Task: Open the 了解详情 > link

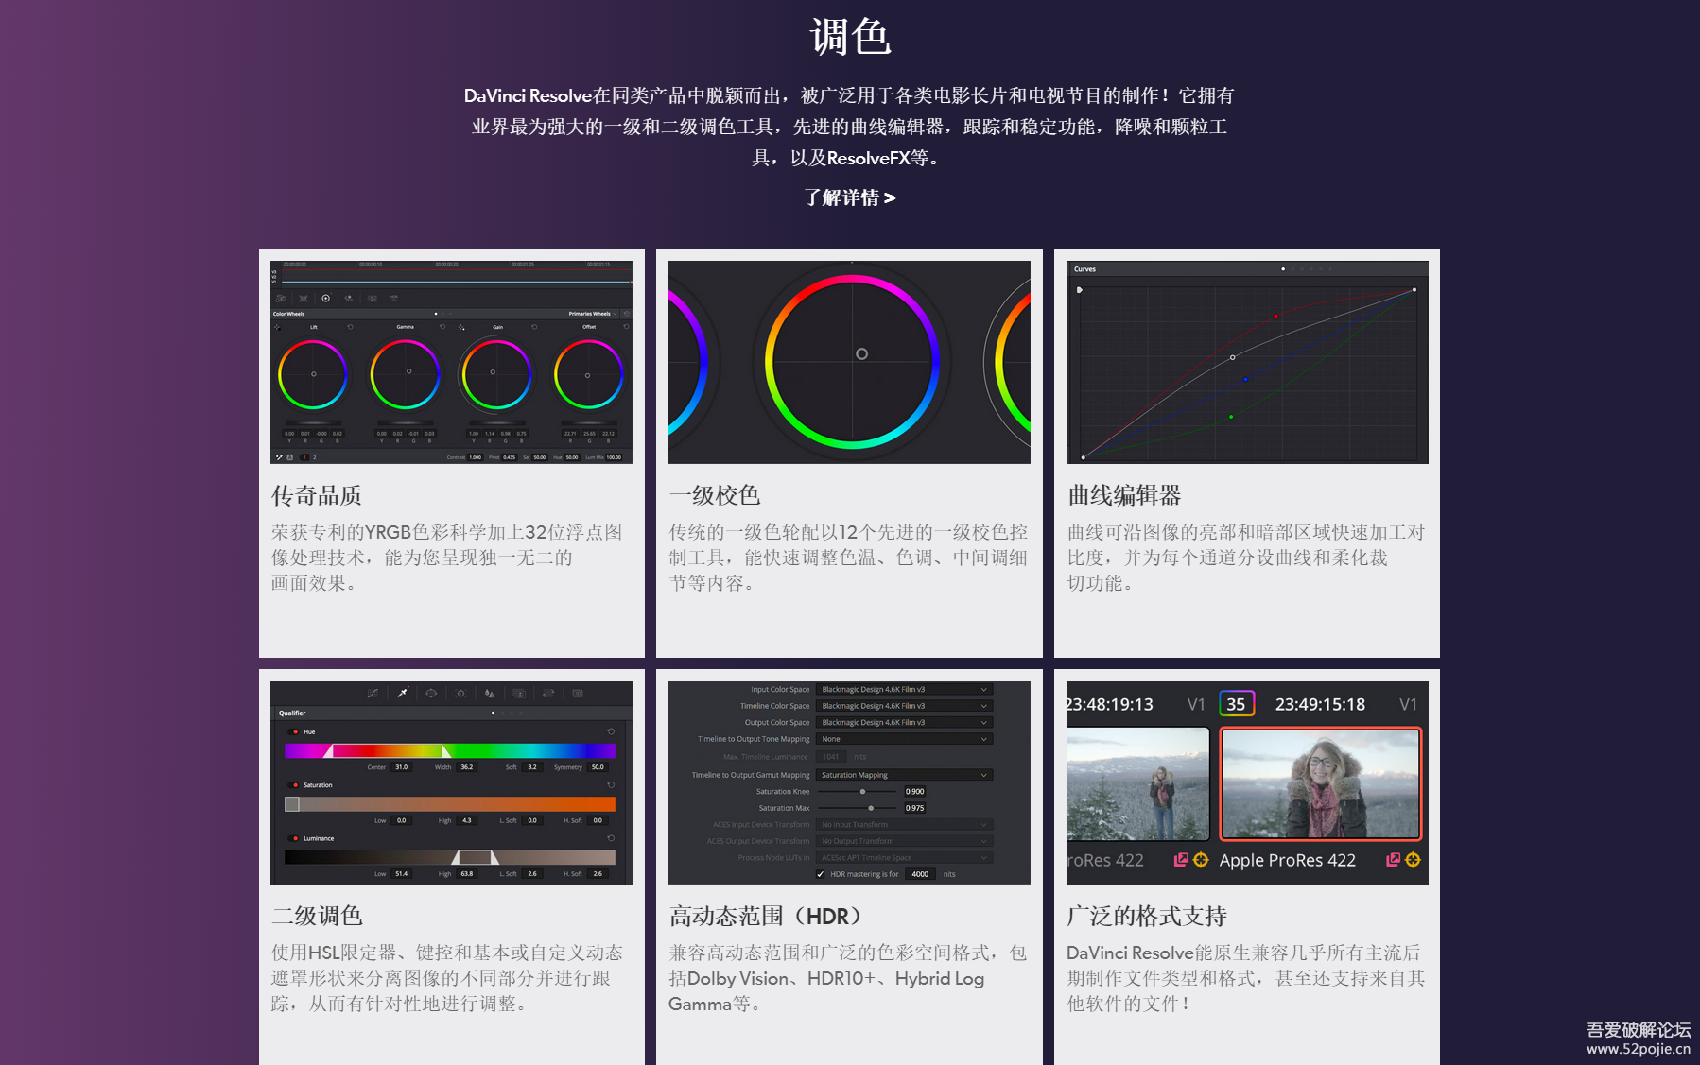Action: click(x=850, y=198)
